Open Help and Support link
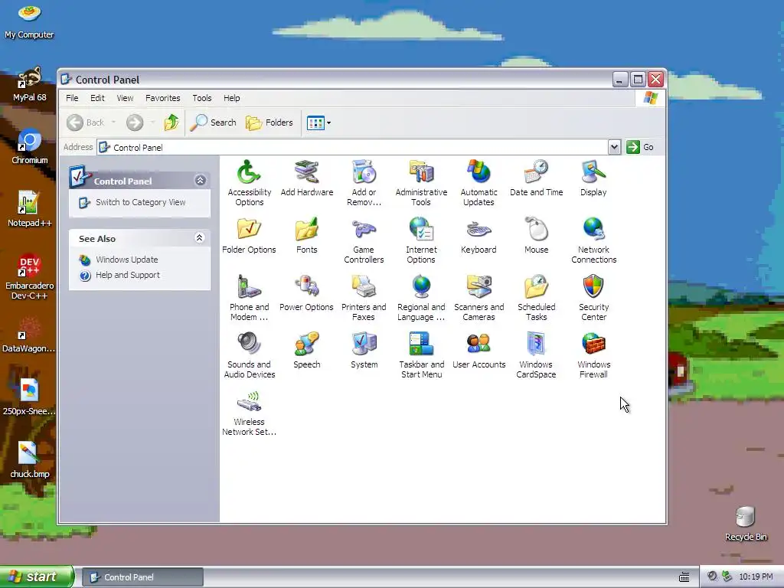784x588 pixels. (128, 275)
